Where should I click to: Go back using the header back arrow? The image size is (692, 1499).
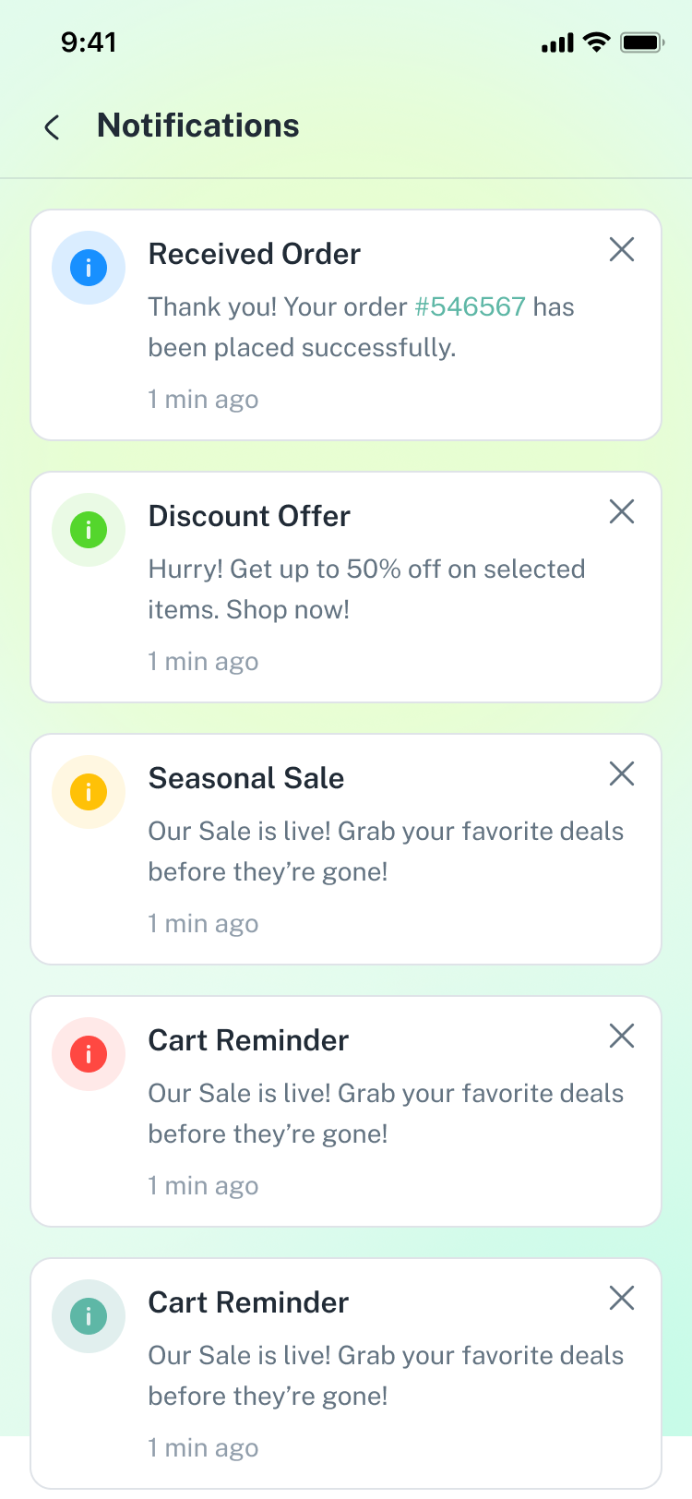click(x=53, y=127)
